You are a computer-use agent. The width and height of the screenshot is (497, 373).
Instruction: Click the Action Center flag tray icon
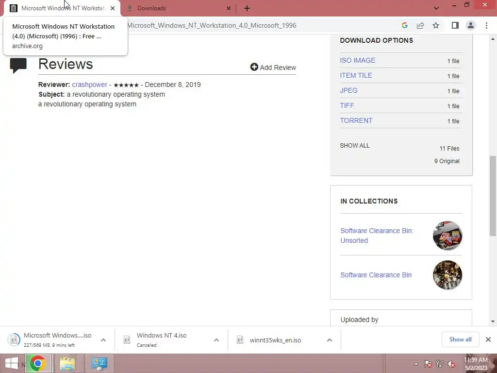click(x=428, y=364)
